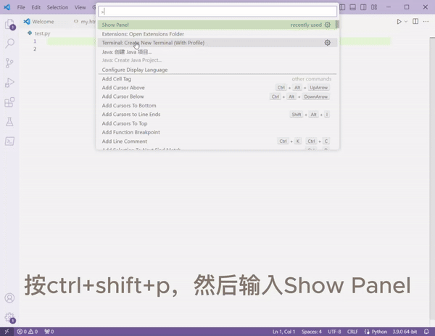Screen dimensions: 435x336
Task: Change the UTF-8 encoding in status bar
Action: click(334, 332)
